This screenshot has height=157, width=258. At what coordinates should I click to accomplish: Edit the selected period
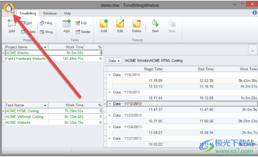point(120,26)
